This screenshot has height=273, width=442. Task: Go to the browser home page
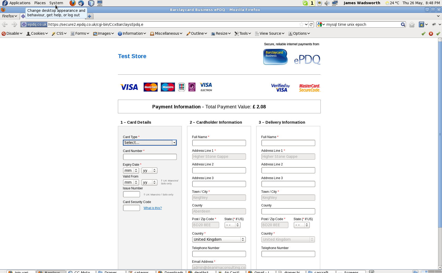tap(412, 24)
